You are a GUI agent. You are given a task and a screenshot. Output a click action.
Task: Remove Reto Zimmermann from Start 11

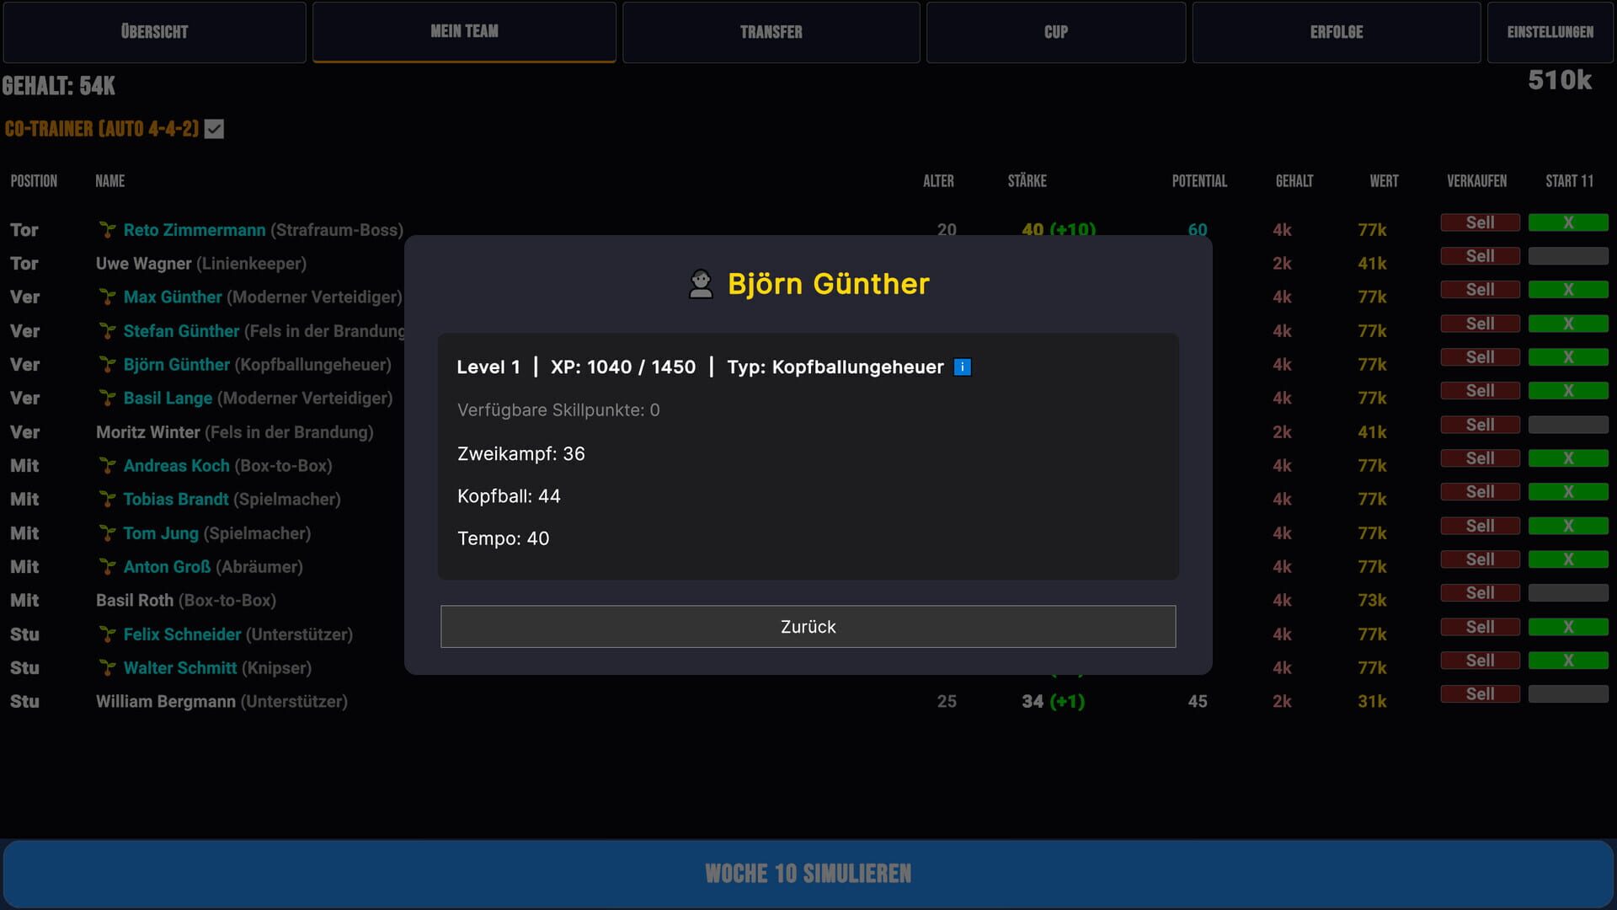point(1569,222)
